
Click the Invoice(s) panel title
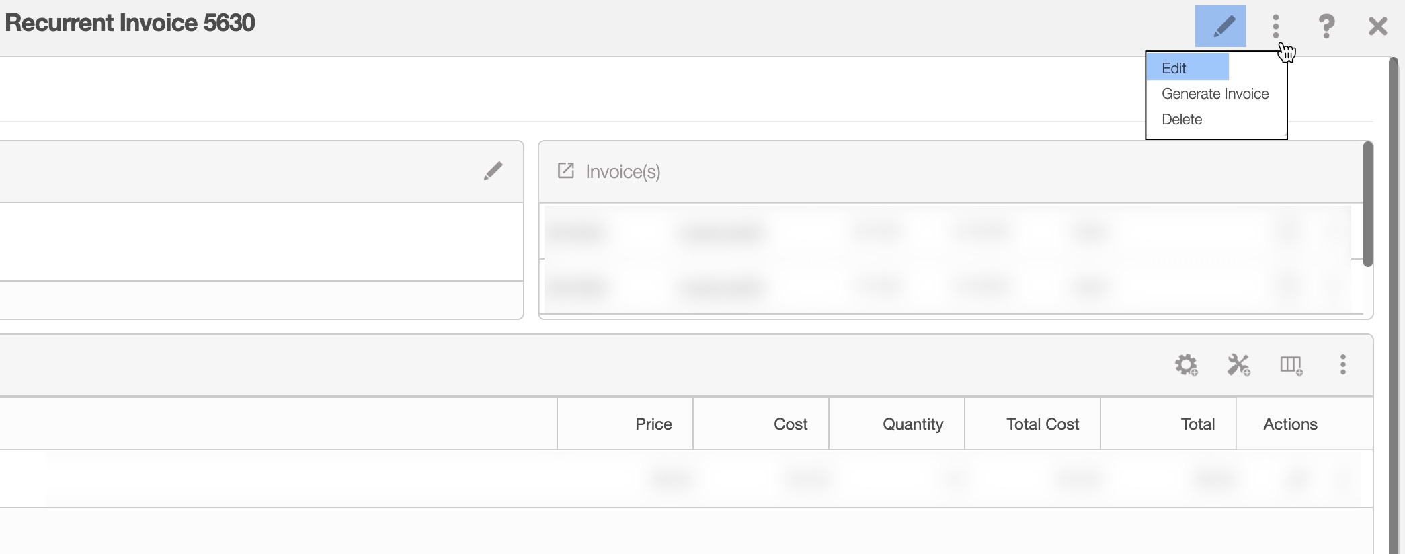pyautogui.click(x=623, y=172)
